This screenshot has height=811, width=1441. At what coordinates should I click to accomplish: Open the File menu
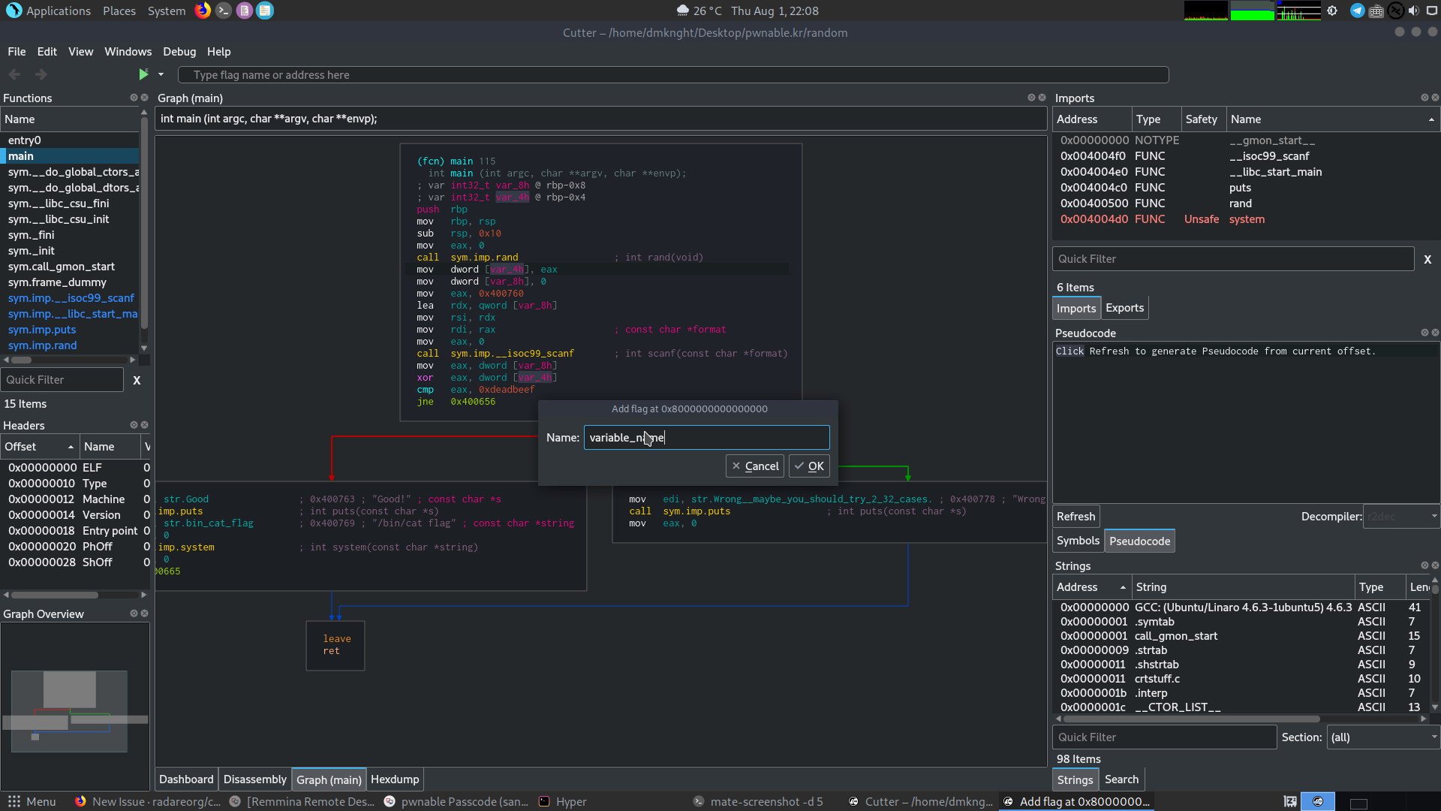tap(17, 52)
